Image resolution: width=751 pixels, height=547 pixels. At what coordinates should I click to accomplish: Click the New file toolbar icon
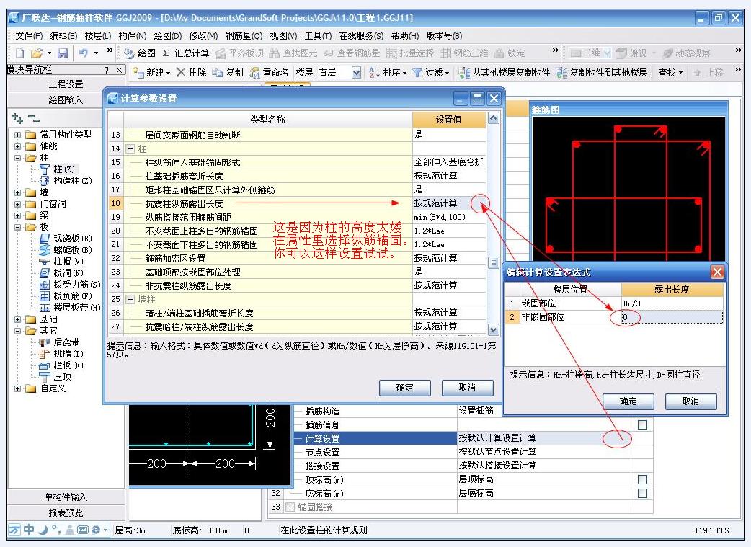coord(19,53)
